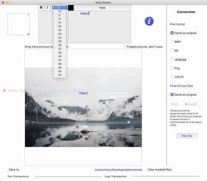Click the Width input field
This screenshot has width=207, height=181.
tap(177, 104)
